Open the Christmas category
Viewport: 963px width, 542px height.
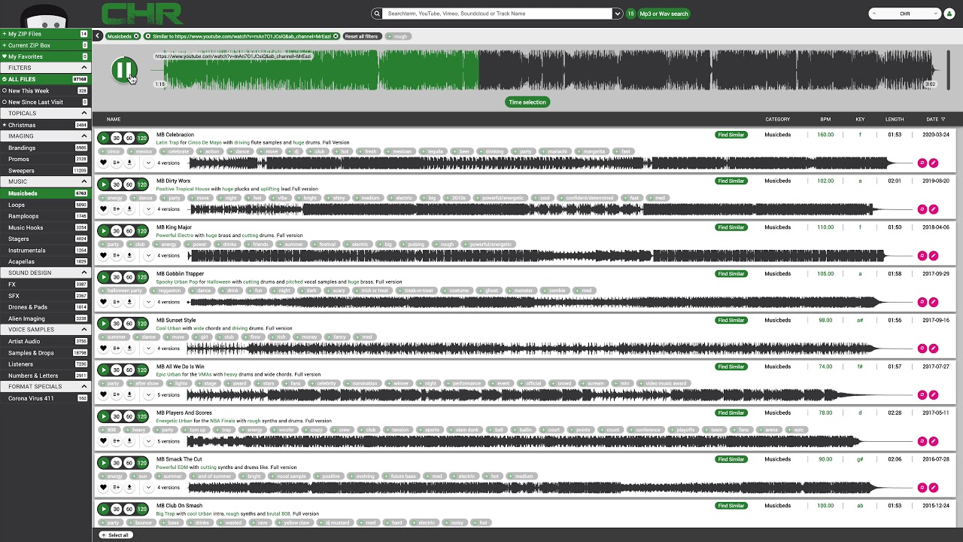point(45,125)
